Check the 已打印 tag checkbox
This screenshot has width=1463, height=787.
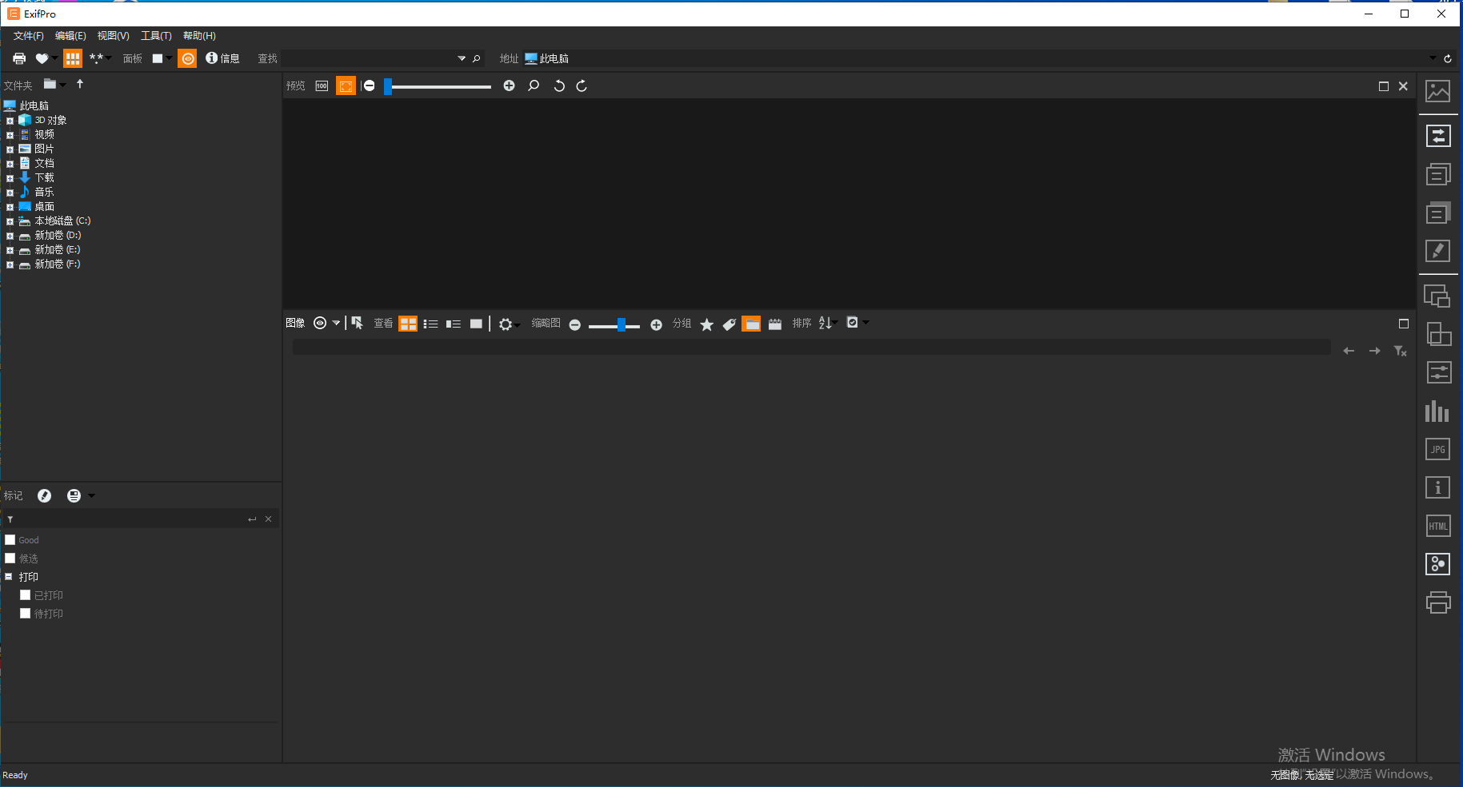(x=26, y=595)
